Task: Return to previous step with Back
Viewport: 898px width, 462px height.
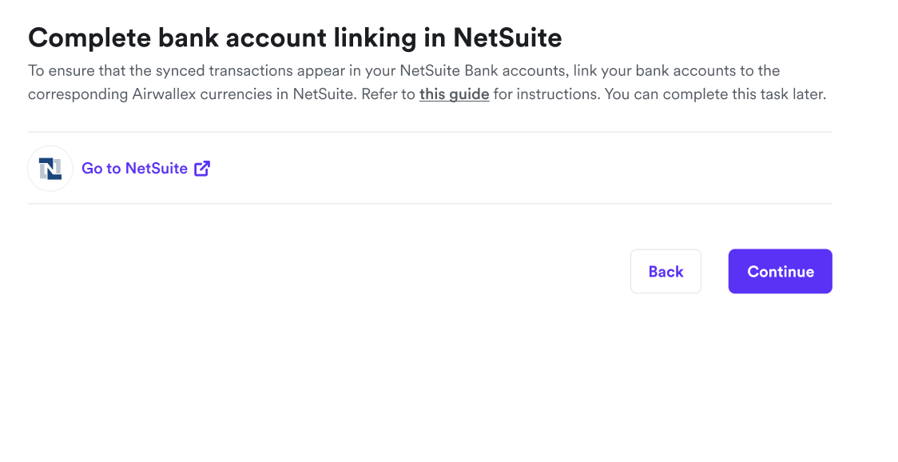Action: point(666,271)
